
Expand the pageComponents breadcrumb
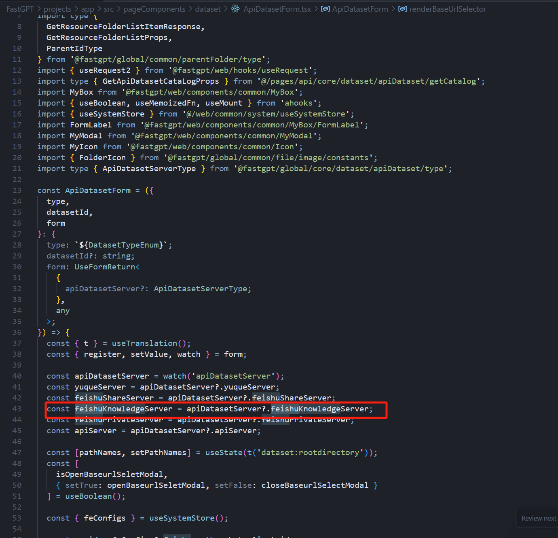tap(154, 9)
